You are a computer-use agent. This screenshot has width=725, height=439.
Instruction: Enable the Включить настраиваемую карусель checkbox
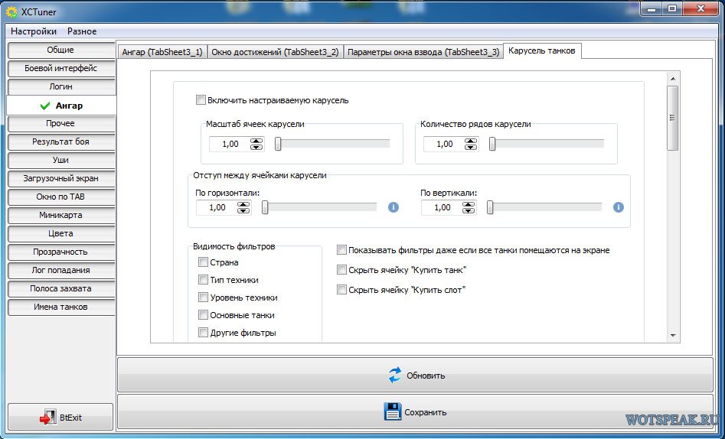point(201,100)
